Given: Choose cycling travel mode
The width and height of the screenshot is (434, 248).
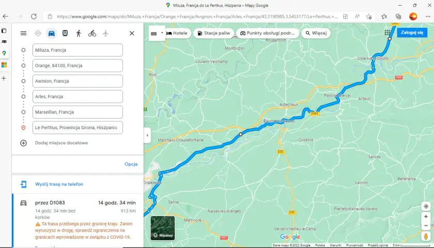Looking at the screenshot, I should coord(92,34).
